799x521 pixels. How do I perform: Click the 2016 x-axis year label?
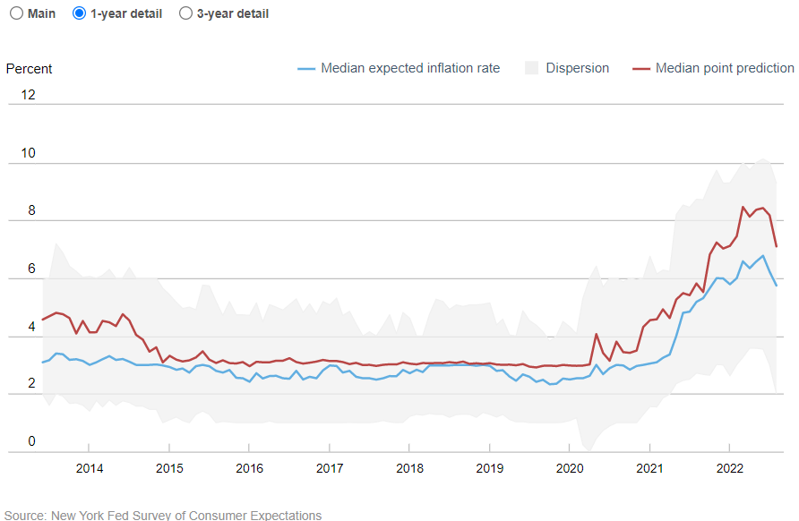[x=249, y=468]
